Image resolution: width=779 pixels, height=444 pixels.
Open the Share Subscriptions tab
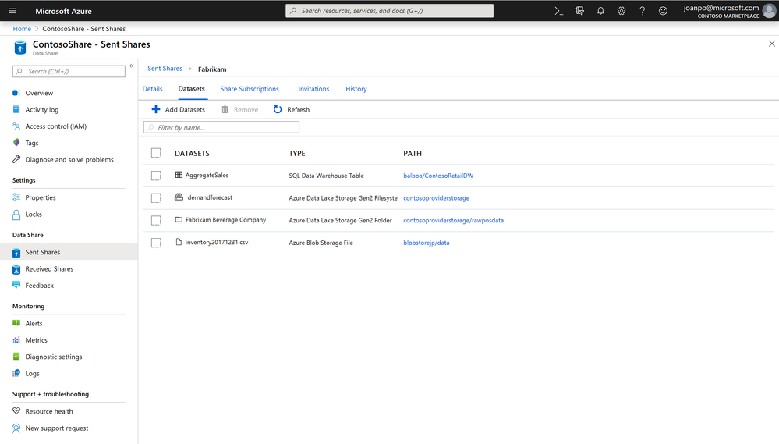250,89
